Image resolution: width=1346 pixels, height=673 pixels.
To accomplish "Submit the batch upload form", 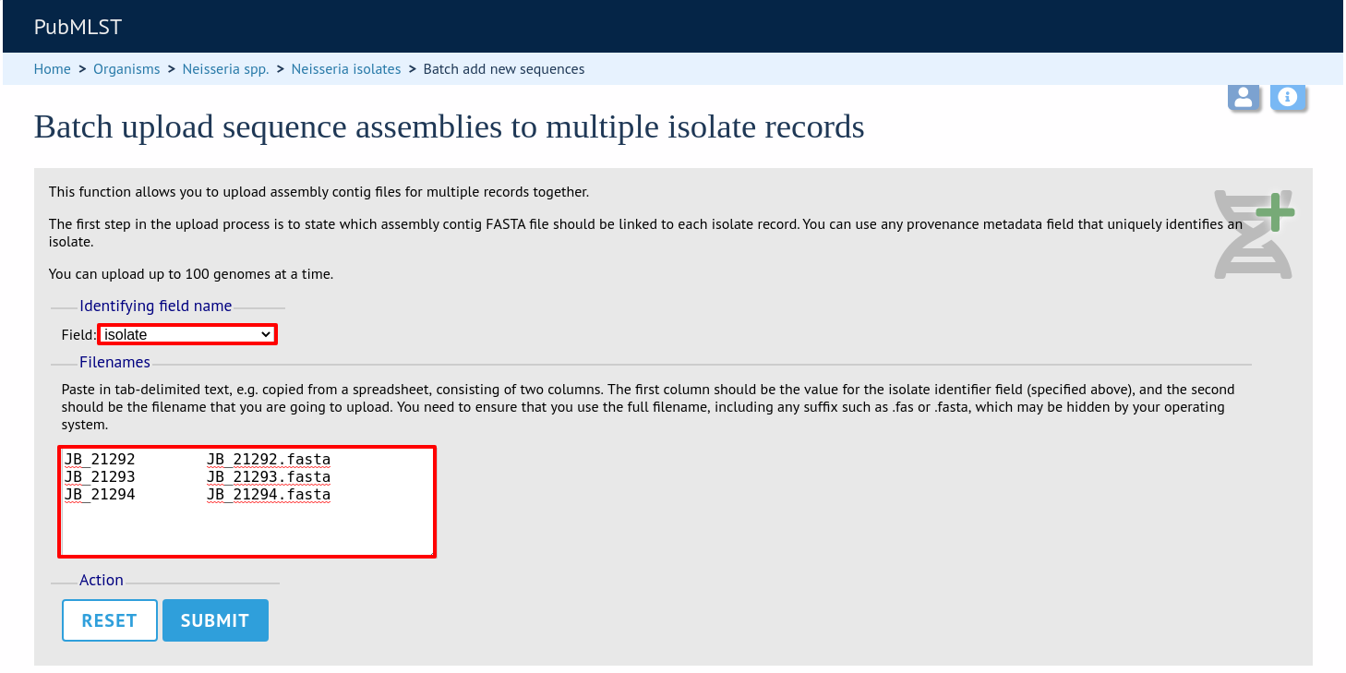I will pyautogui.click(x=215, y=620).
